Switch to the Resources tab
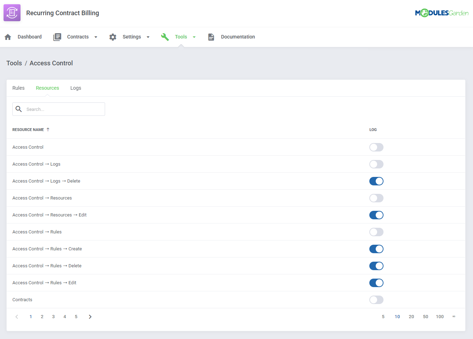Screen dimensions: 473x339 click(x=47, y=88)
